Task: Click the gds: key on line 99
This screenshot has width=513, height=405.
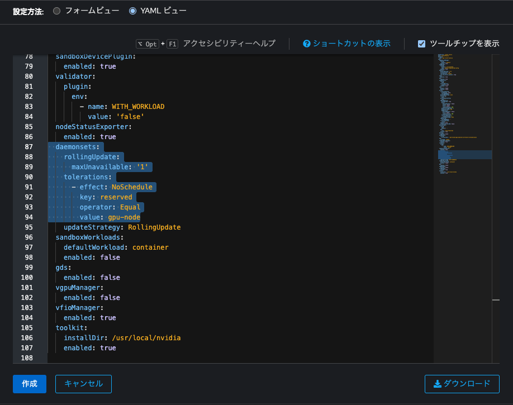Action: pos(64,268)
